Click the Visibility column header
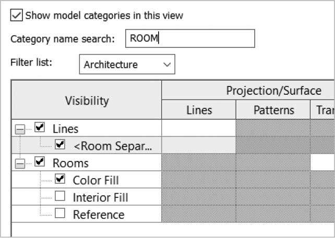 [x=87, y=100]
